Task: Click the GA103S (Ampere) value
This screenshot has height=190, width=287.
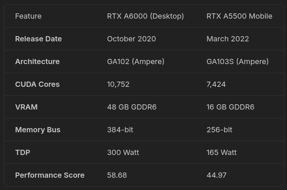Action: tap(237, 61)
